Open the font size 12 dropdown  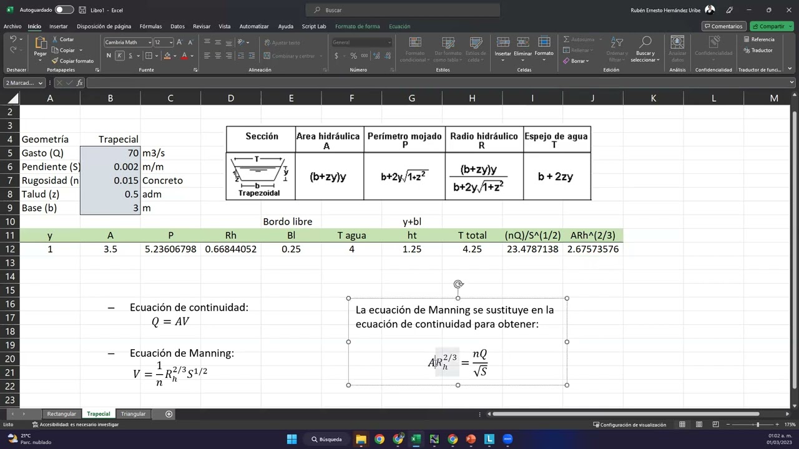tap(171, 42)
